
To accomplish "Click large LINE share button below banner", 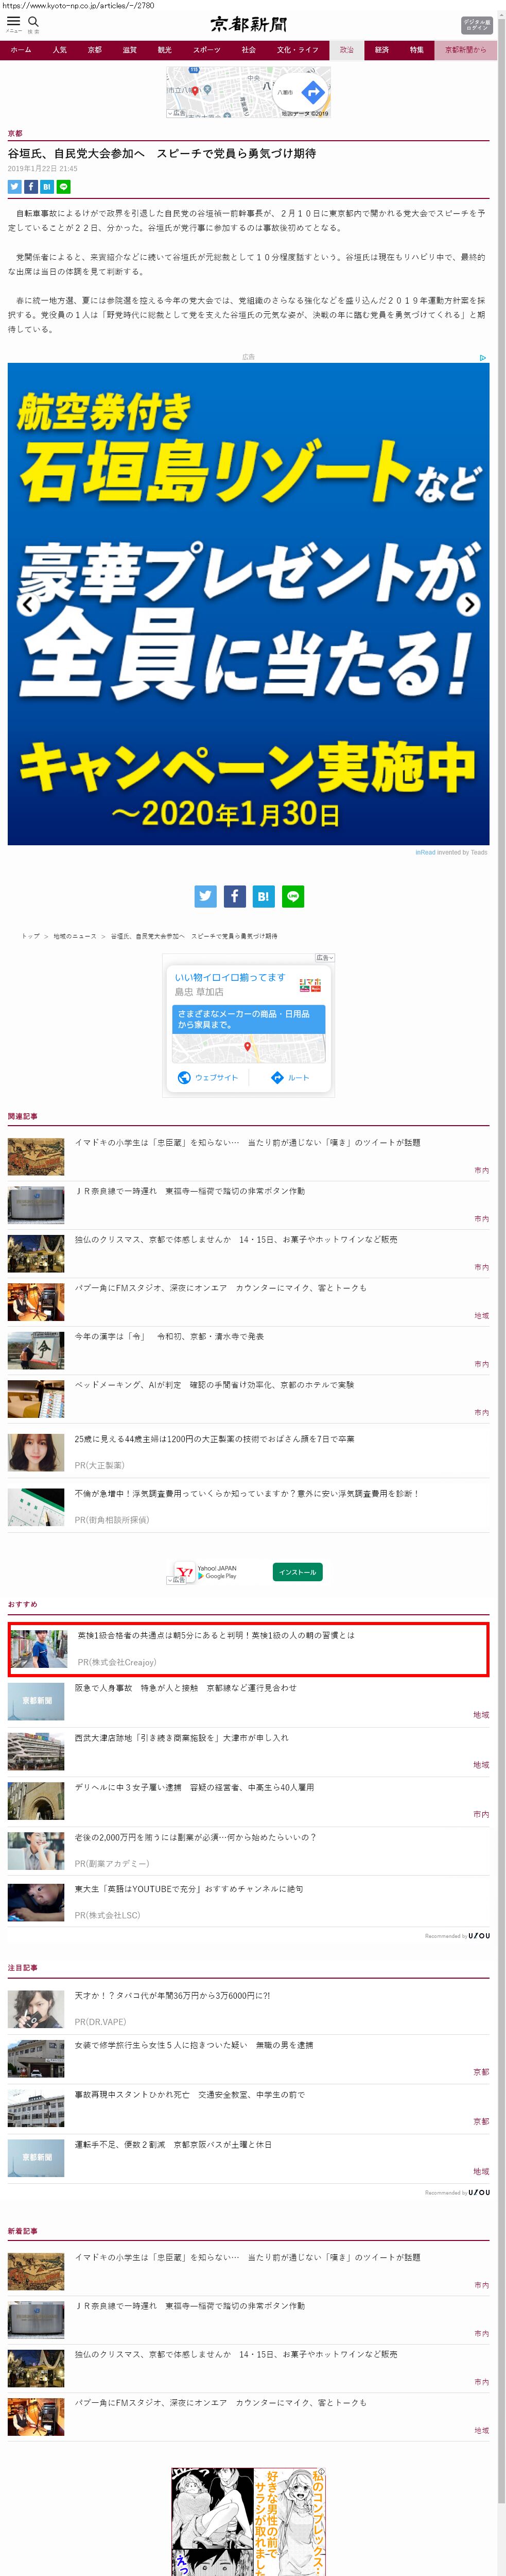I will coord(292,896).
